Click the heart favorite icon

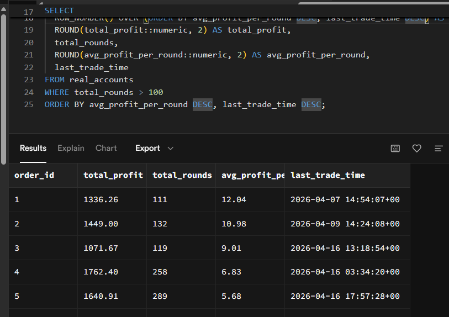click(x=417, y=149)
